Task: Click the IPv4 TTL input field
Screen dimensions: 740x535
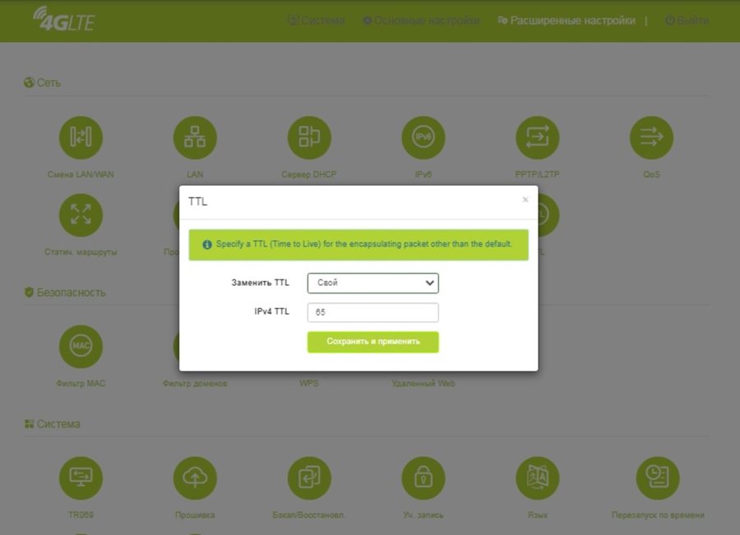Action: (372, 313)
